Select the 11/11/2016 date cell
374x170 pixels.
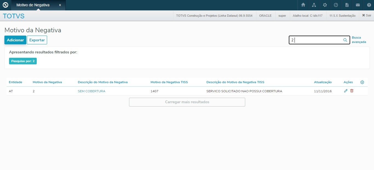(323, 91)
